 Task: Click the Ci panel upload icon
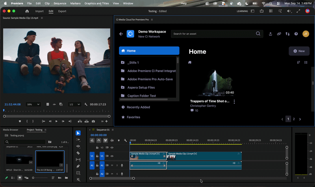(x=271, y=34)
